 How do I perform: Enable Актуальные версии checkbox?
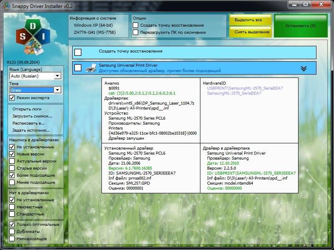[x=12, y=161]
